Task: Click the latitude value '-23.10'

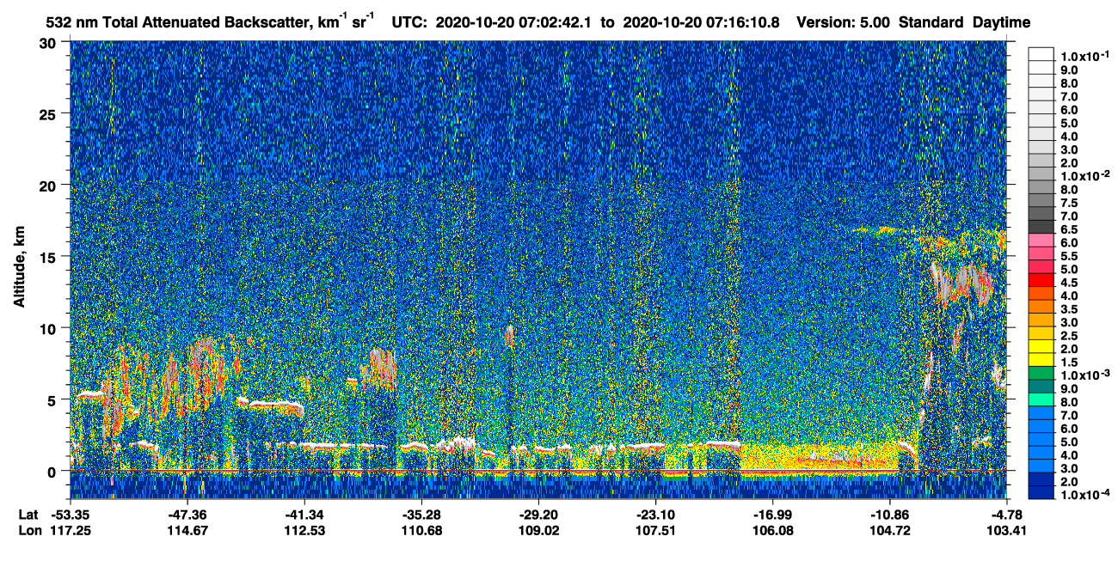Action: (x=655, y=515)
